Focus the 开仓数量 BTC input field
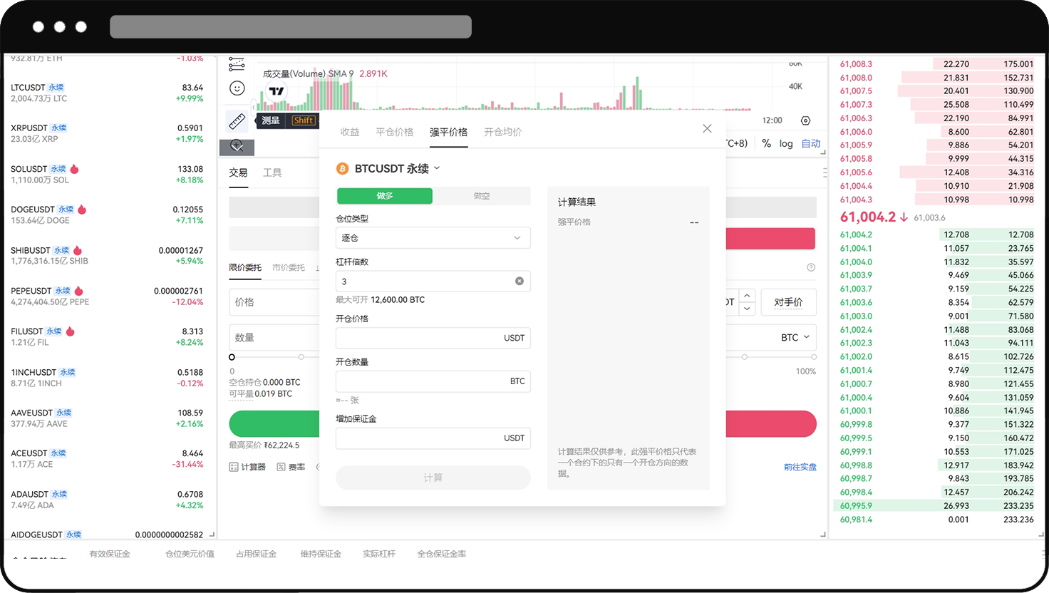 coord(433,381)
